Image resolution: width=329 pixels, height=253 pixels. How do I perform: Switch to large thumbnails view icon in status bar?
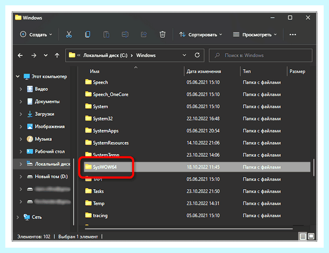point(311,237)
